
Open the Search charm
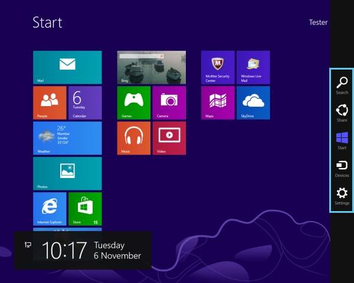342,84
